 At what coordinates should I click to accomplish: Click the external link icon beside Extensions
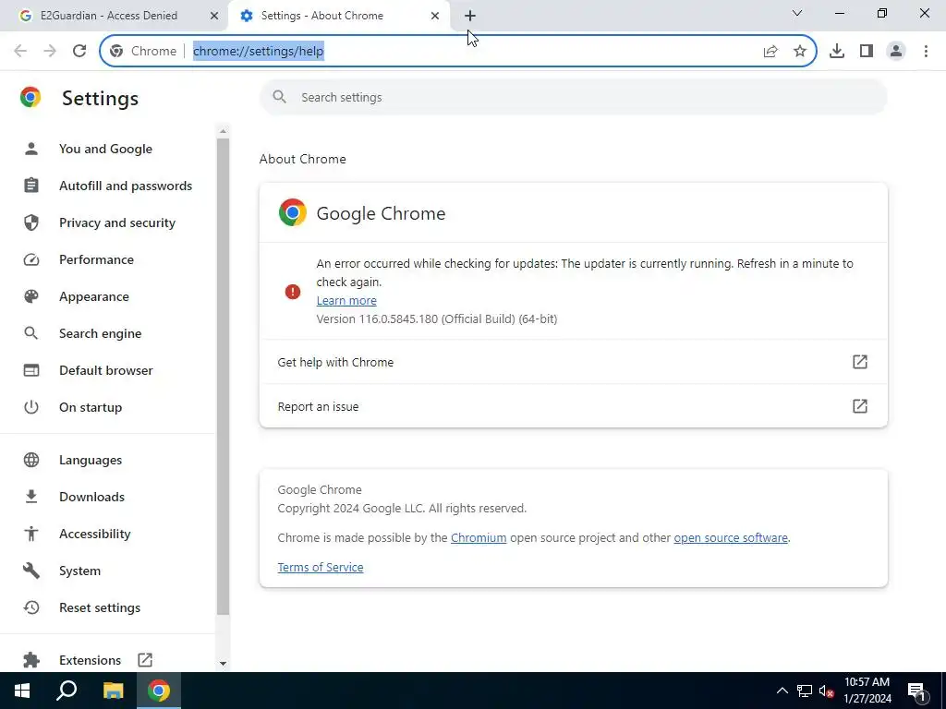pos(145,659)
